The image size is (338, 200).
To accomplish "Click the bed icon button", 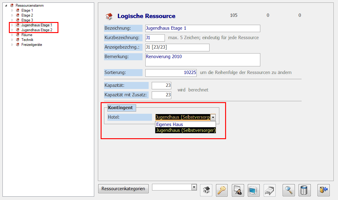I will tap(270, 190).
